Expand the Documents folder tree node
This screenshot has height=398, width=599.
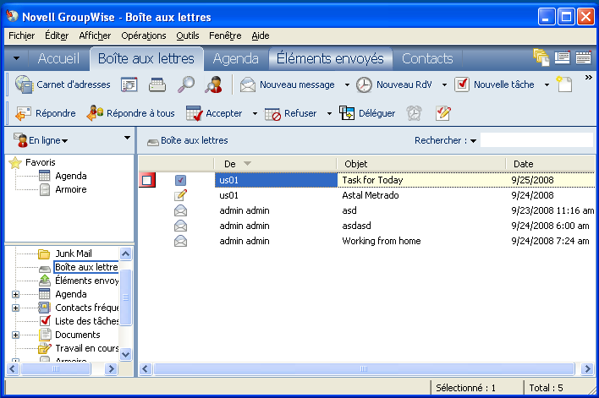click(x=16, y=335)
